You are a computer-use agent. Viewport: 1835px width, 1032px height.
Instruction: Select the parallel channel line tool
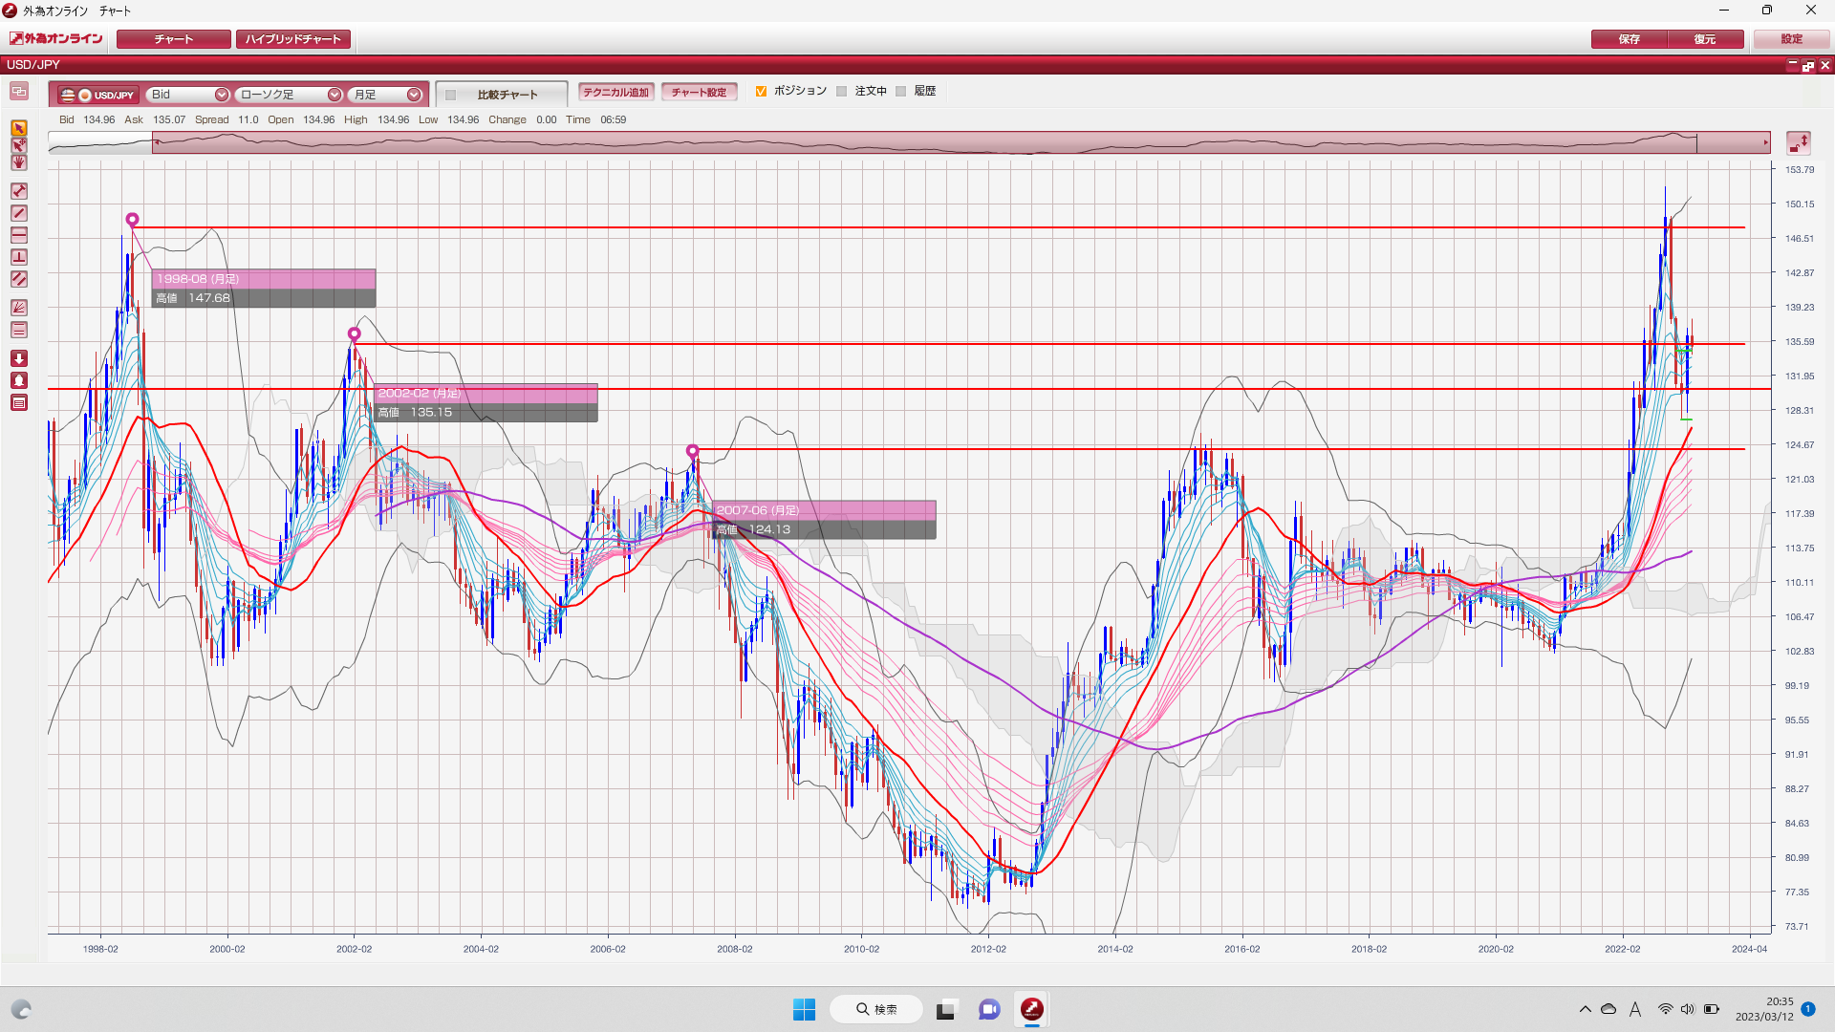click(19, 279)
